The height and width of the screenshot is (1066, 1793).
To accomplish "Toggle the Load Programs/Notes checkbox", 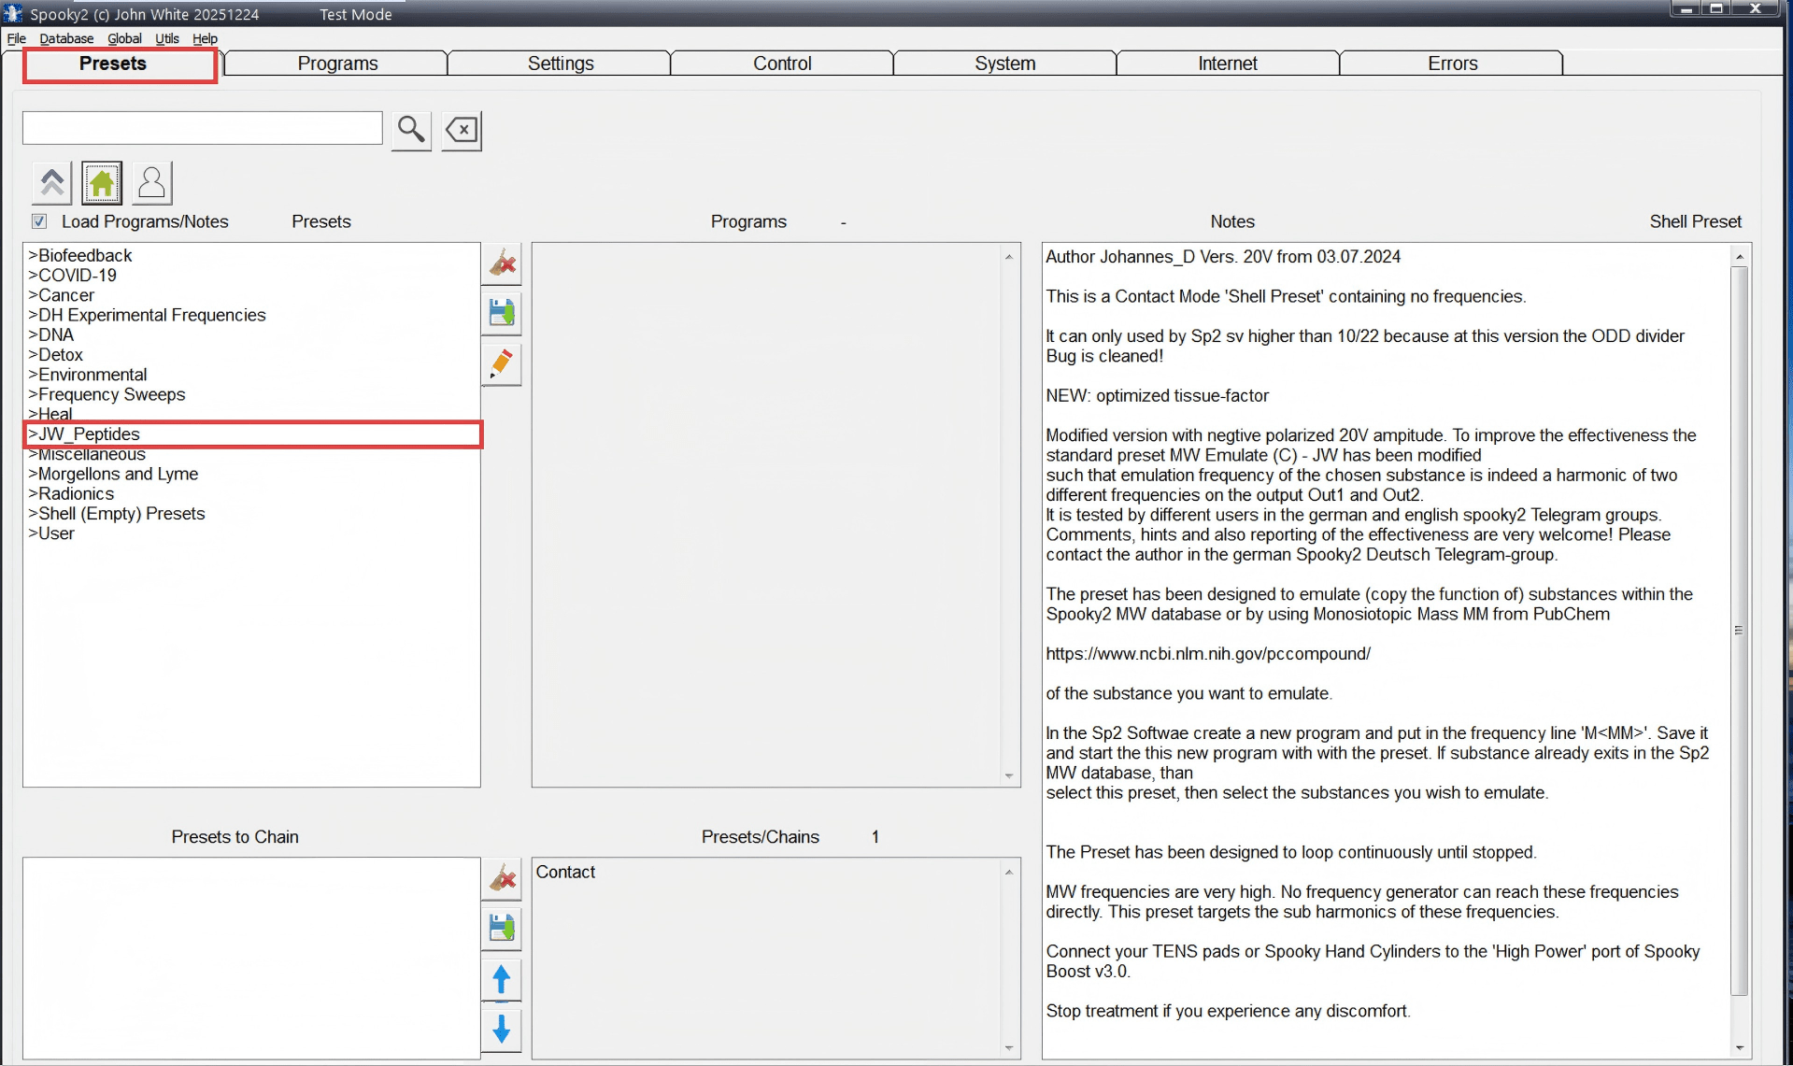I will [39, 221].
